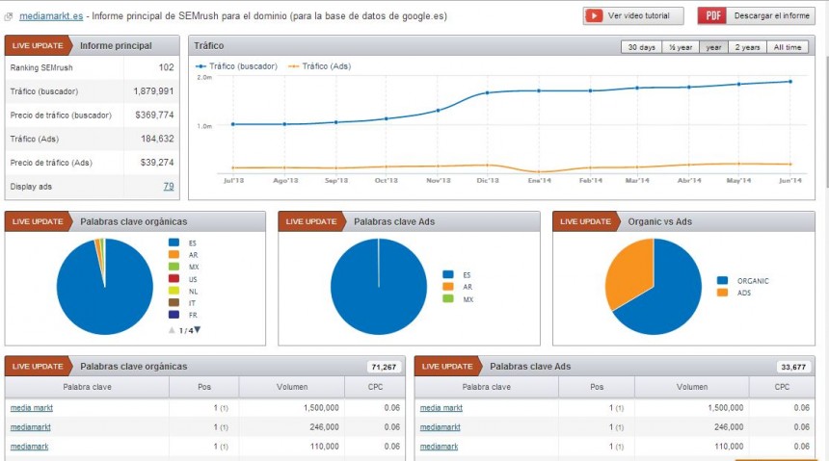Click the 71,267 count badge for organic keywords
829x461 pixels.
385,367
